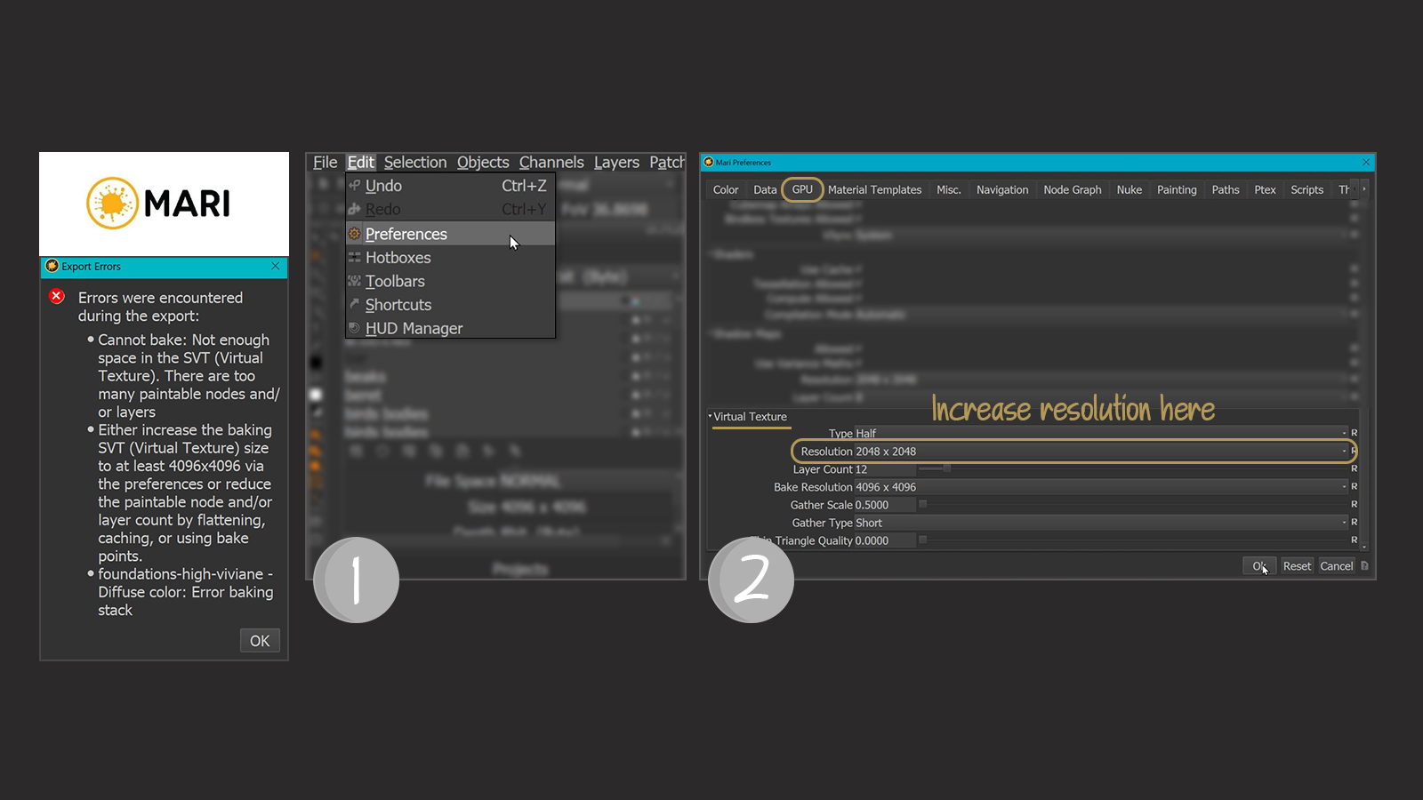Reset Gather Type with its R icon

pyautogui.click(x=1354, y=522)
